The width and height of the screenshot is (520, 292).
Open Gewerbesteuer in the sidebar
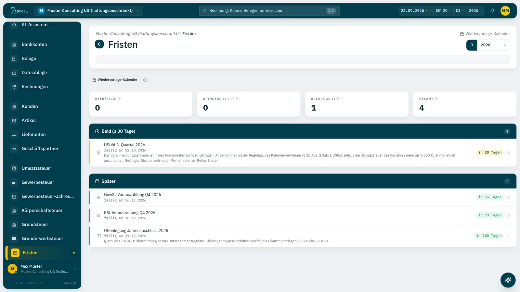pos(42,182)
